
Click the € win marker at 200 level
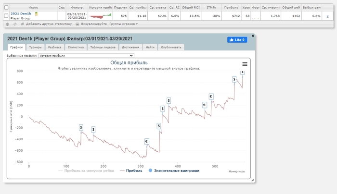205,105
